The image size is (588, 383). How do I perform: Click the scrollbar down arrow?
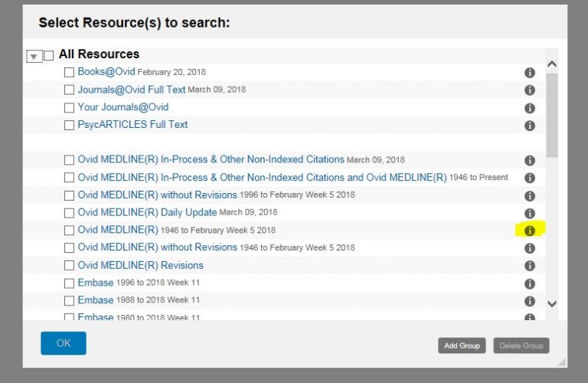coord(552,303)
